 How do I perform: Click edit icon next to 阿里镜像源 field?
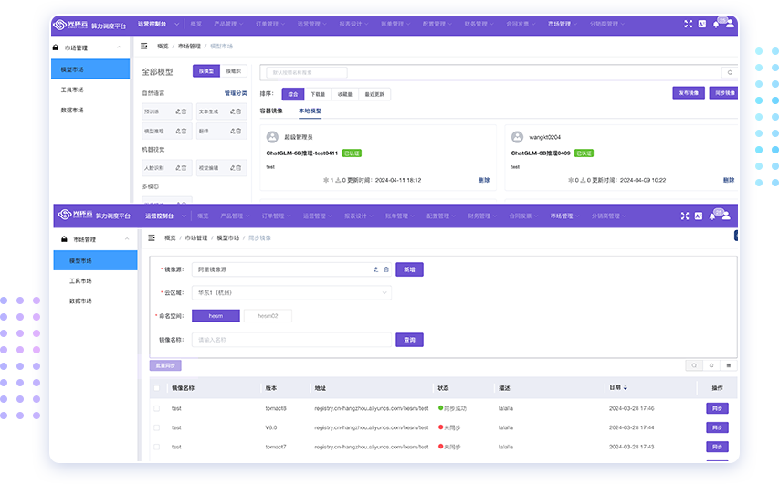point(375,269)
